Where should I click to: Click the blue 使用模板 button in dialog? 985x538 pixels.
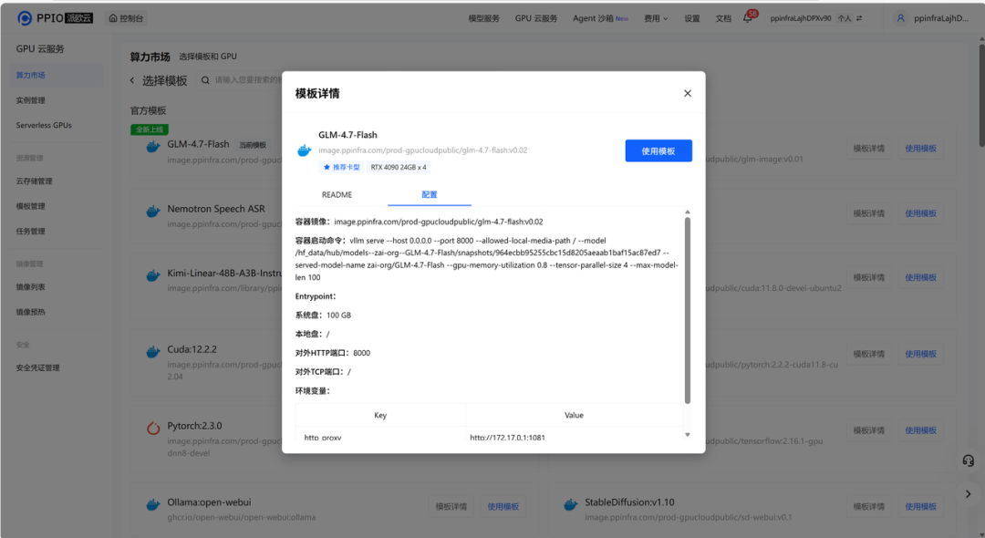click(x=658, y=151)
